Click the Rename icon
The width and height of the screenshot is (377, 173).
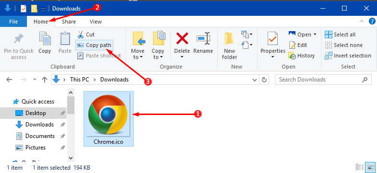(203, 38)
